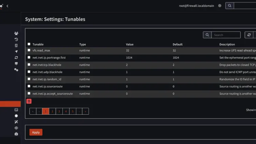Go to next page with › button
Viewport: 256px width, 144px height.
pyautogui.click(x=79, y=111)
